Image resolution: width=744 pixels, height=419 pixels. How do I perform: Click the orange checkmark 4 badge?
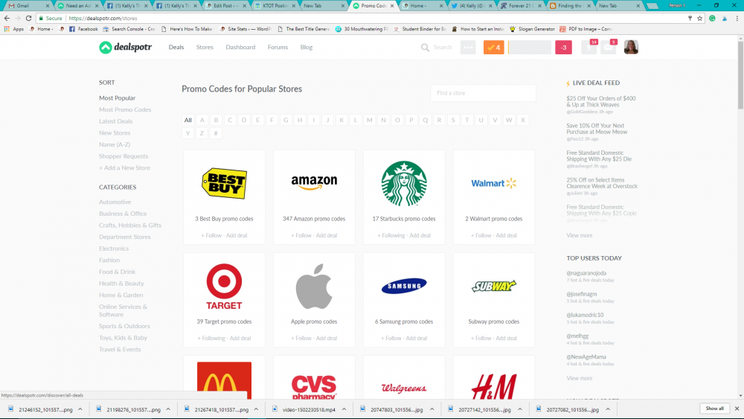pyautogui.click(x=493, y=47)
